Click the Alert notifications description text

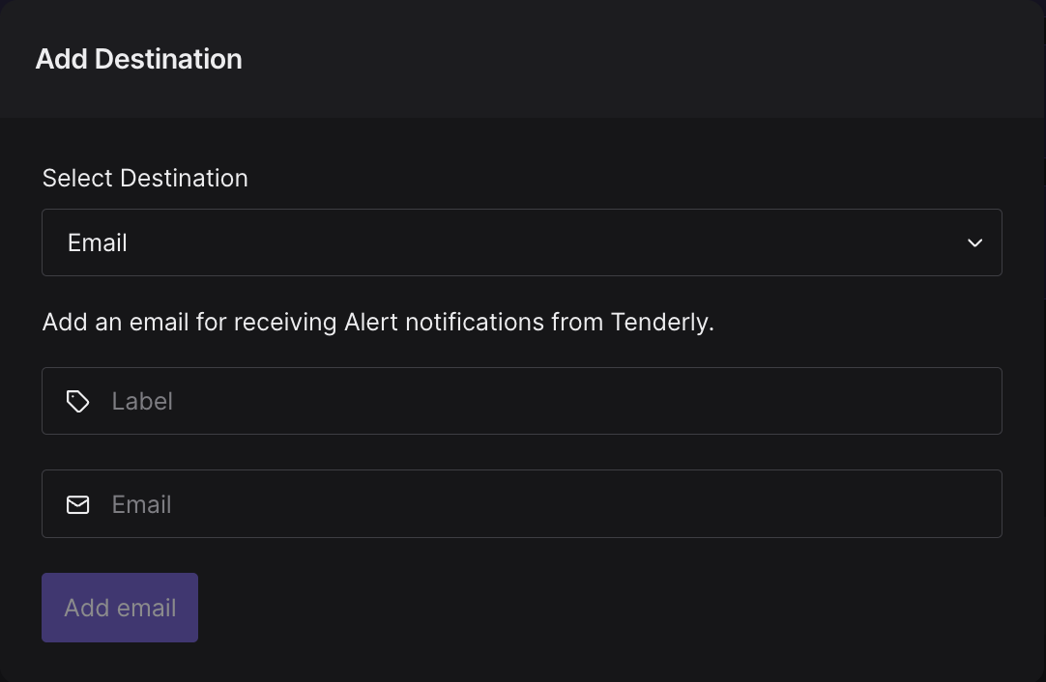tap(378, 322)
